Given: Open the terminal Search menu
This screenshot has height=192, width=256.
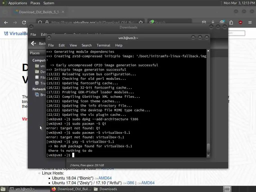Looking at the screenshot, I should pyautogui.click(x=86, y=45).
